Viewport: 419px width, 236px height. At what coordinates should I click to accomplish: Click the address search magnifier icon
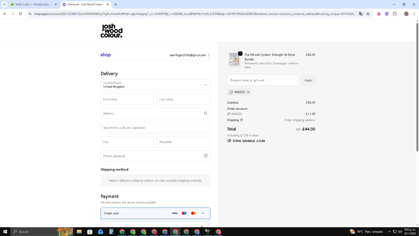(206, 113)
